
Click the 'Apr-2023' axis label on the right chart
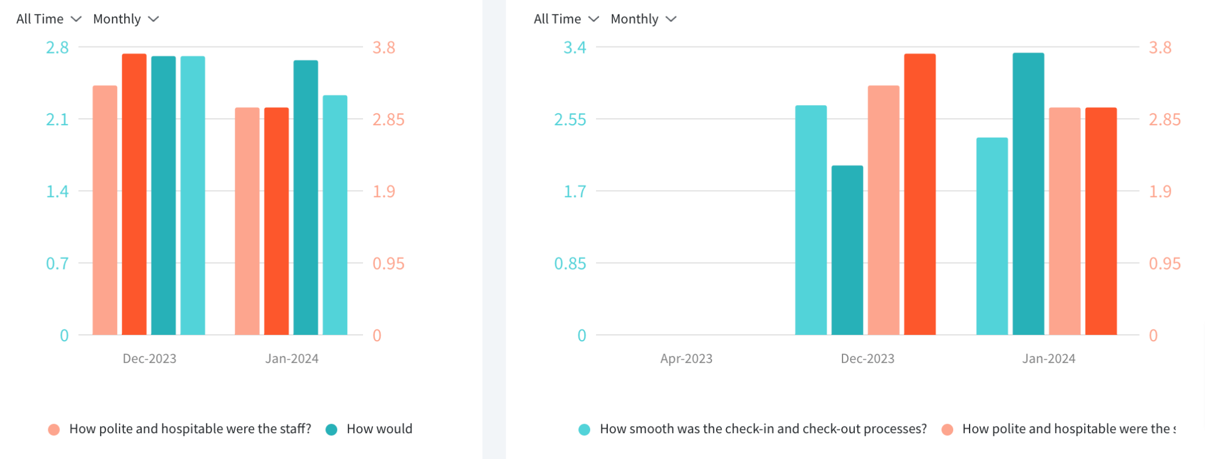point(685,358)
